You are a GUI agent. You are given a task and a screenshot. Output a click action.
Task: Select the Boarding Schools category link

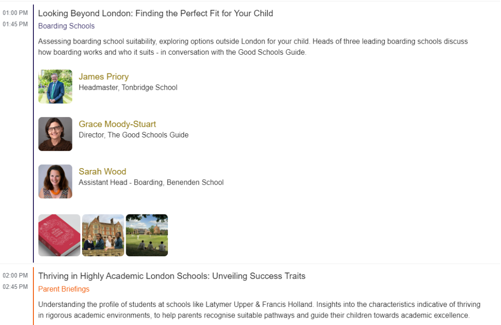tap(66, 26)
